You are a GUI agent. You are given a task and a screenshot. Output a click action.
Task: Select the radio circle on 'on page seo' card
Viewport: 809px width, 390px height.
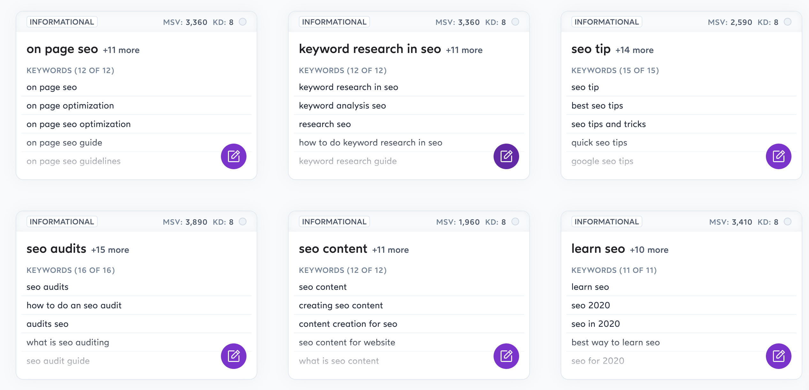click(243, 22)
